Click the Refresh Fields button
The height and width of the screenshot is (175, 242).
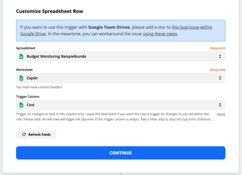36,134
